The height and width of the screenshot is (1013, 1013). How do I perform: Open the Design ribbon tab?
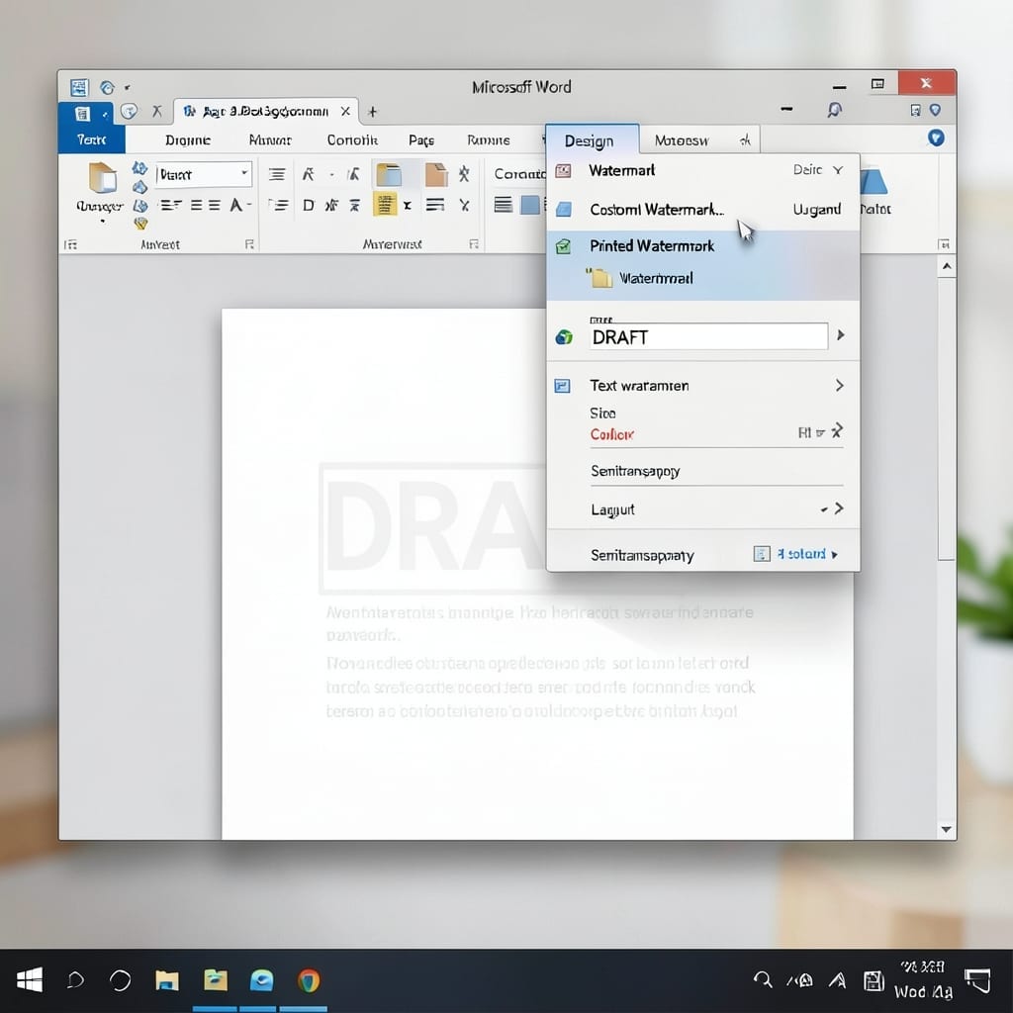[x=589, y=140]
